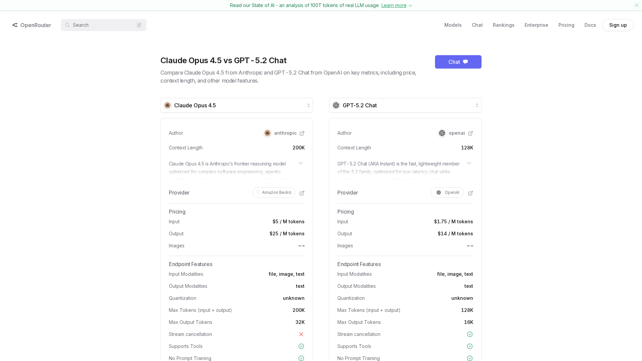Expand the GPT-5.2 Chat description

469,163
